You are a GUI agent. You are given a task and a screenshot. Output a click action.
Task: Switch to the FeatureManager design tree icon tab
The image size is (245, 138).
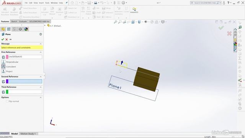[3, 29]
